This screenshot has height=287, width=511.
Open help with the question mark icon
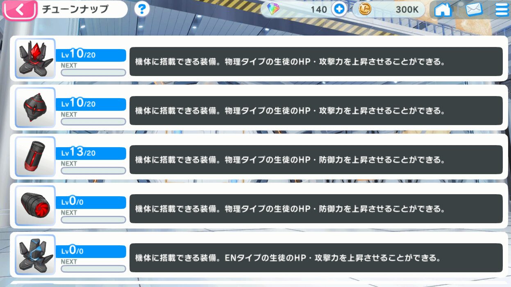(142, 9)
